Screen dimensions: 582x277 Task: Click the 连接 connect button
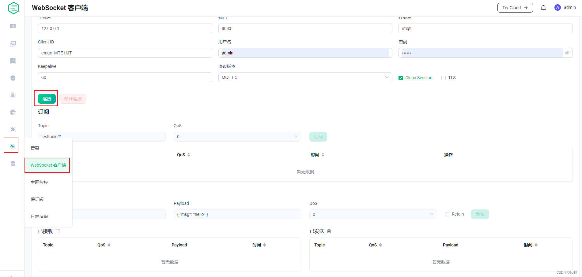pyautogui.click(x=47, y=99)
